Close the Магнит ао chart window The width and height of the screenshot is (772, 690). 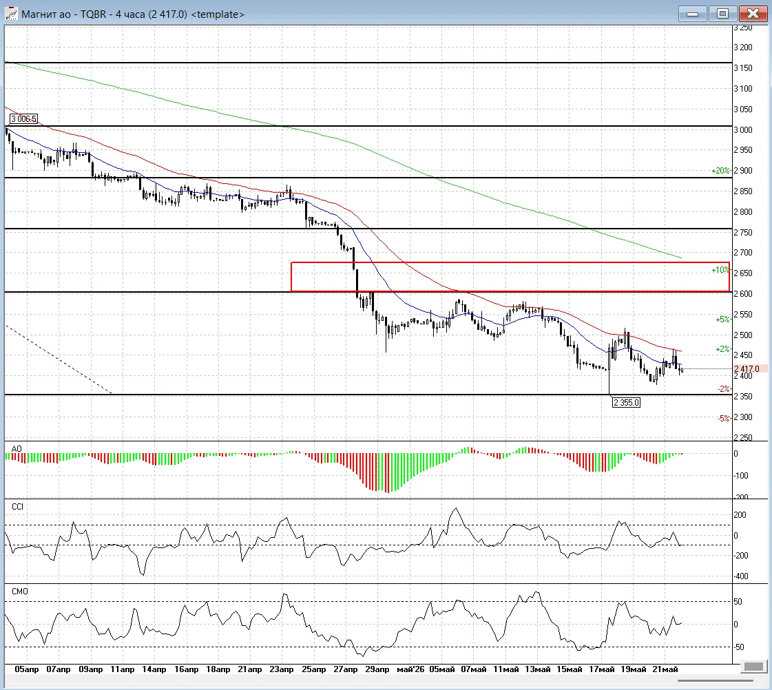(752, 14)
